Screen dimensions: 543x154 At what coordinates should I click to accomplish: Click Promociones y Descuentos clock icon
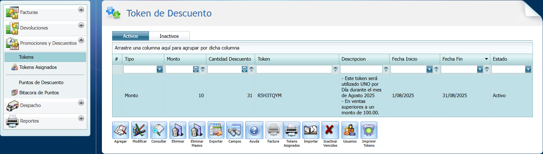(x=12, y=43)
